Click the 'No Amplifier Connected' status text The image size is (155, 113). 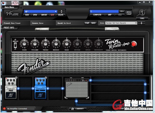[17, 109]
